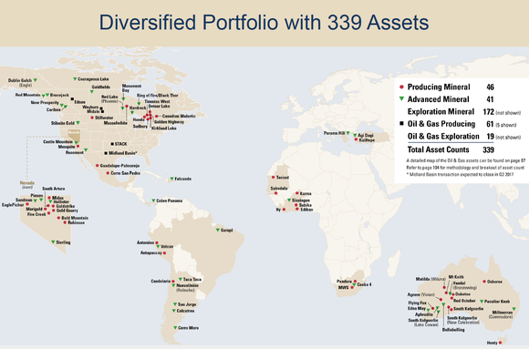The height and width of the screenshot is (349, 529).
Task: Click the black Oil & Gas Producing legend square
Action: (401, 123)
